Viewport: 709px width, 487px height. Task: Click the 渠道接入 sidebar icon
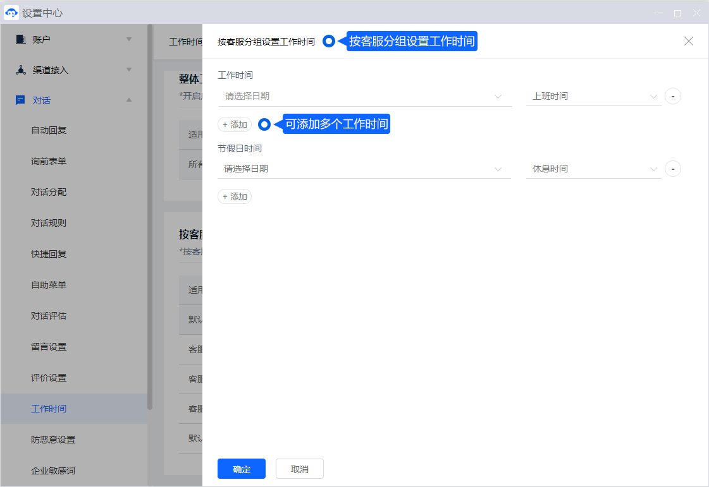coord(21,70)
